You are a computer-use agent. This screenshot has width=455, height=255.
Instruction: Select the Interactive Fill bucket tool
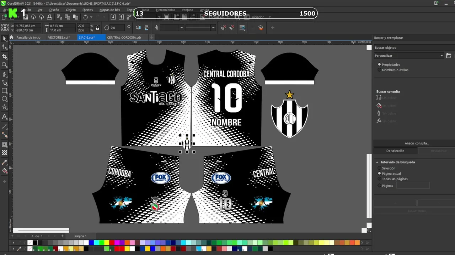coord(4,171)
